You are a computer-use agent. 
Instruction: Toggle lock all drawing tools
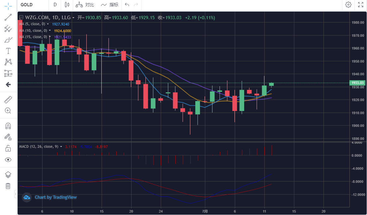[8, 148]
